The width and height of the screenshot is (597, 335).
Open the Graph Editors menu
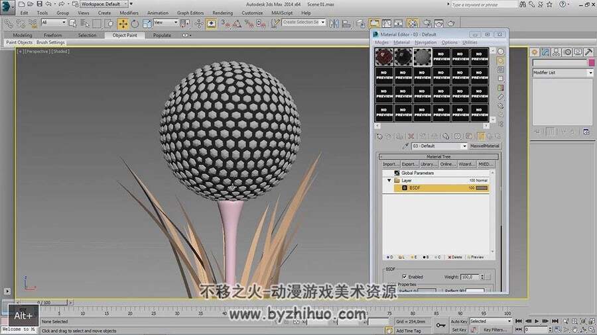coord(190,13)
